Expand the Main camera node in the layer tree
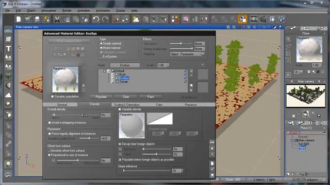Image resolution: width=330 pixels, height=185 pixels. [292, 140]
